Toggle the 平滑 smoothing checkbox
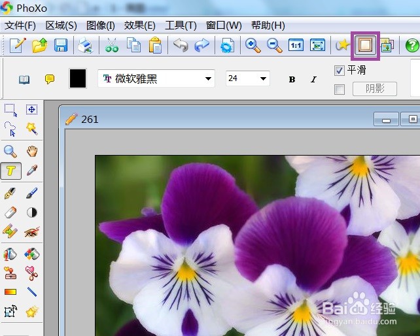The width and height of the screenshot is (420, 336). point(340,71)
